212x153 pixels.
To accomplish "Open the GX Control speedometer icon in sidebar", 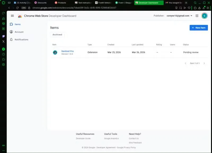I will coord(3,13).
